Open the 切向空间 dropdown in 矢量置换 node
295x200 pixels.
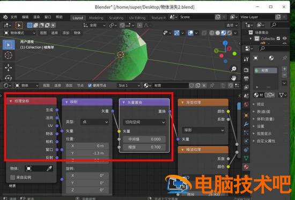tap(144, 122)
